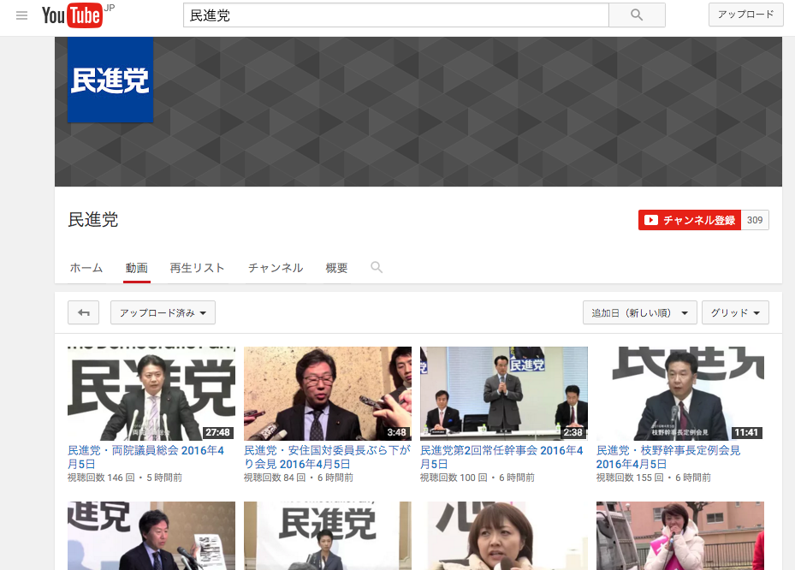Go to the チャンネル tab

(x=276, y=268)
